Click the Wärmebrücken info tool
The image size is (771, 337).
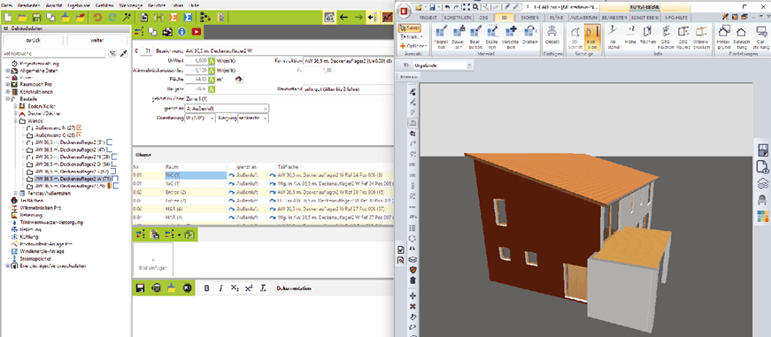coord(701,38)
